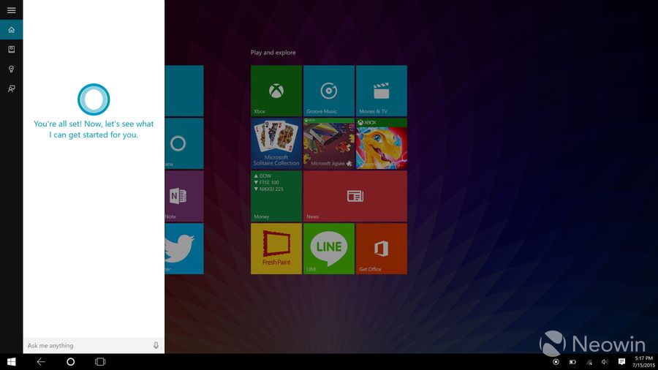Viewport: 658px width, 370px height.
Task: Open Cortana Feedback icon
Action: [11, 88]
